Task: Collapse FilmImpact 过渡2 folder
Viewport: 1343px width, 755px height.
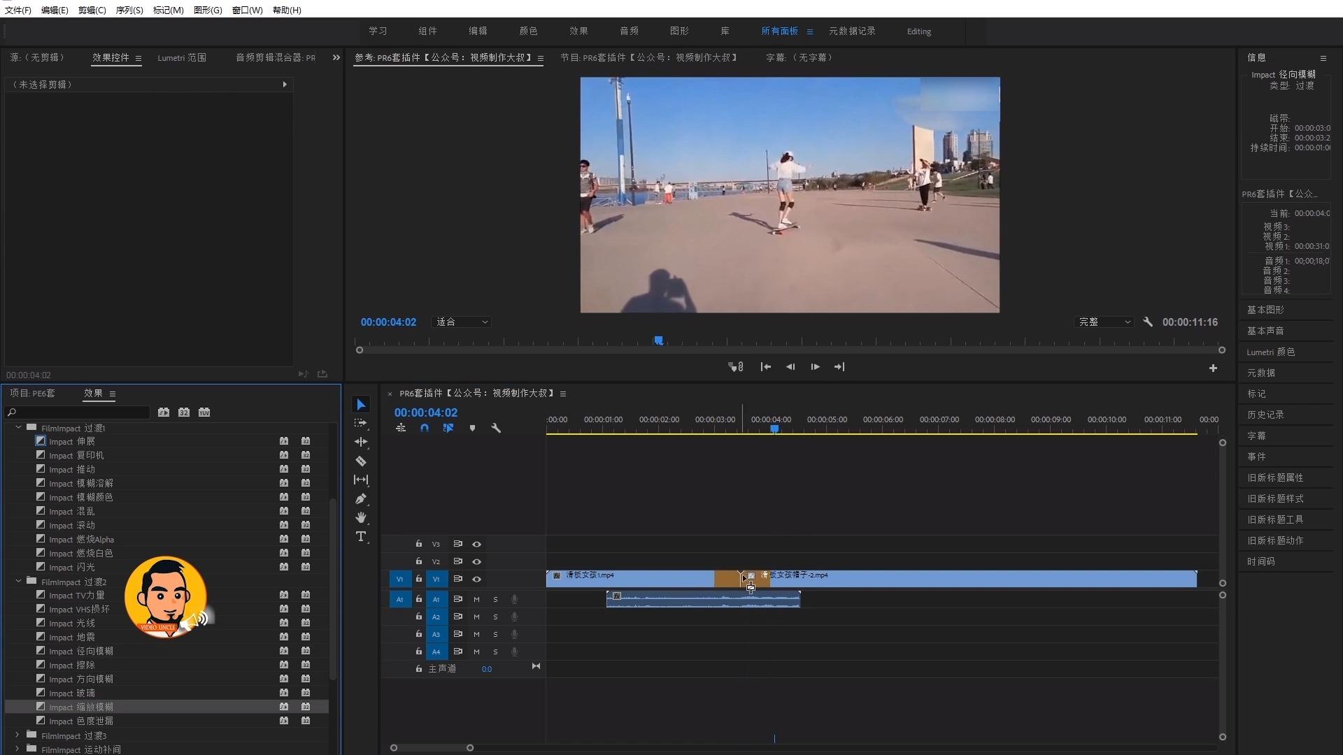Action: point(18,581)
